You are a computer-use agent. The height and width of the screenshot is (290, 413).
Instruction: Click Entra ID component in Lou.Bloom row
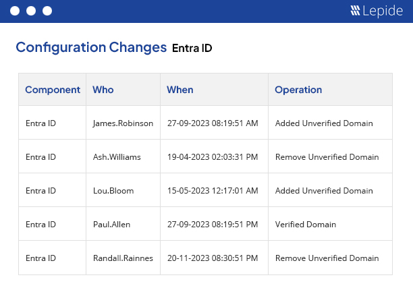click(40, 191)
